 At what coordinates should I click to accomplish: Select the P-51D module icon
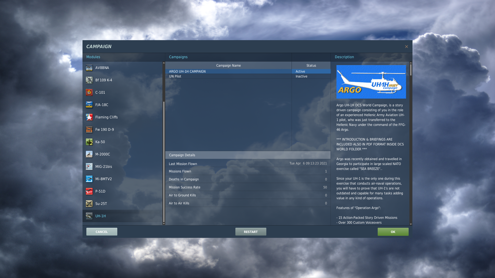coord(89,191)
